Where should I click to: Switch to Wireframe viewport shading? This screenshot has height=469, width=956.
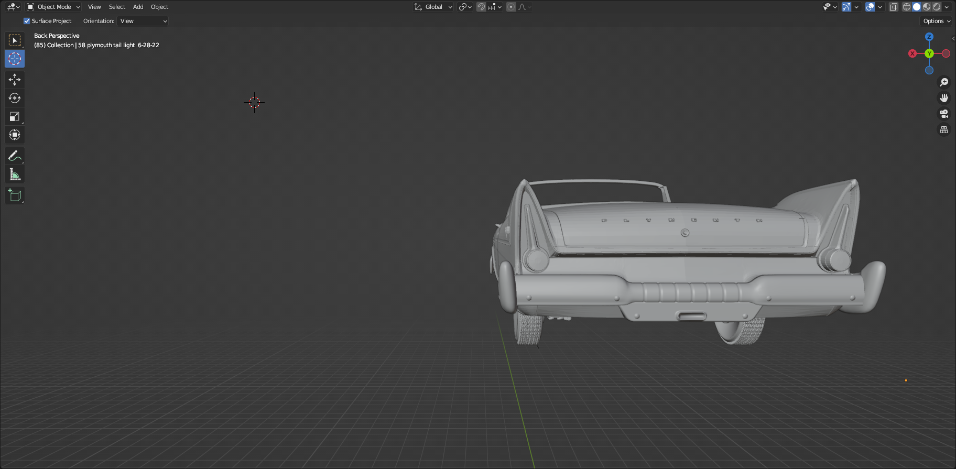pyautogui.click(x=907, y=7)
